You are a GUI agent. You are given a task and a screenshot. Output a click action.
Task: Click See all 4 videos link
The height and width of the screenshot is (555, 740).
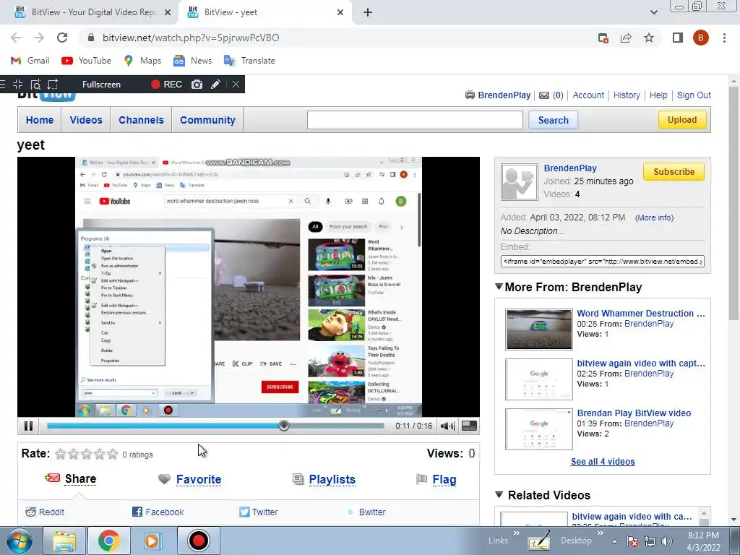coord(603,462)
